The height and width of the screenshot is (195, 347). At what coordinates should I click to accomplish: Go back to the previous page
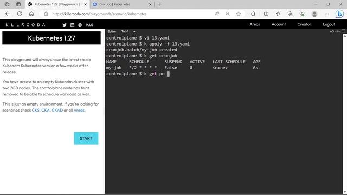tap(8, 14)
